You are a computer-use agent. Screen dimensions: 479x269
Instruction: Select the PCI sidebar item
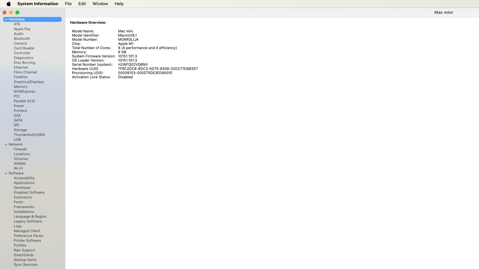[17, 97]
